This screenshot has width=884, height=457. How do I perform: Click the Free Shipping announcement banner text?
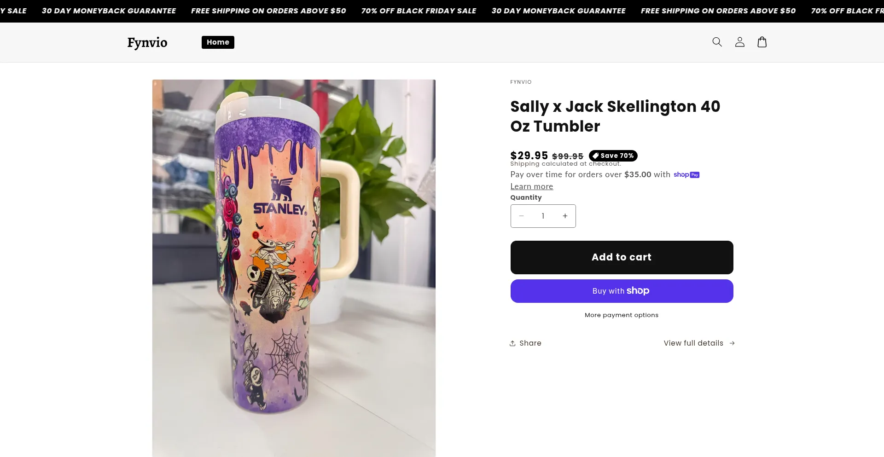268,11
